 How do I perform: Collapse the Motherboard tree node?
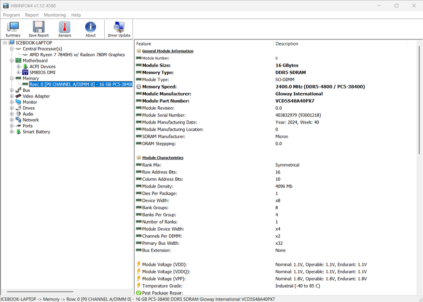(12, 61)
